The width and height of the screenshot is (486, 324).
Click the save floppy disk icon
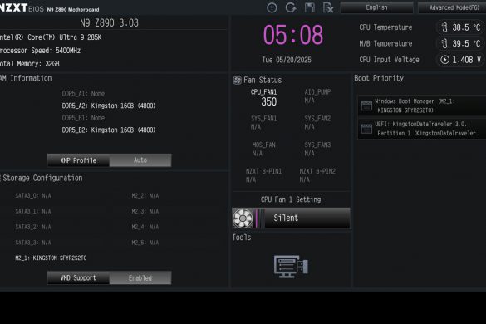click(x=309, y=7)
